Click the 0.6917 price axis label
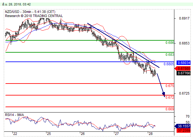This screenshot has height=139, width=193. [x=184, y=18]
